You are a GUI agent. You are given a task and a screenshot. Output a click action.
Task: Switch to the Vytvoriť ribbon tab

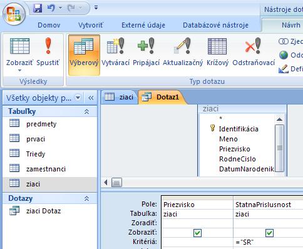pos(91,25)
